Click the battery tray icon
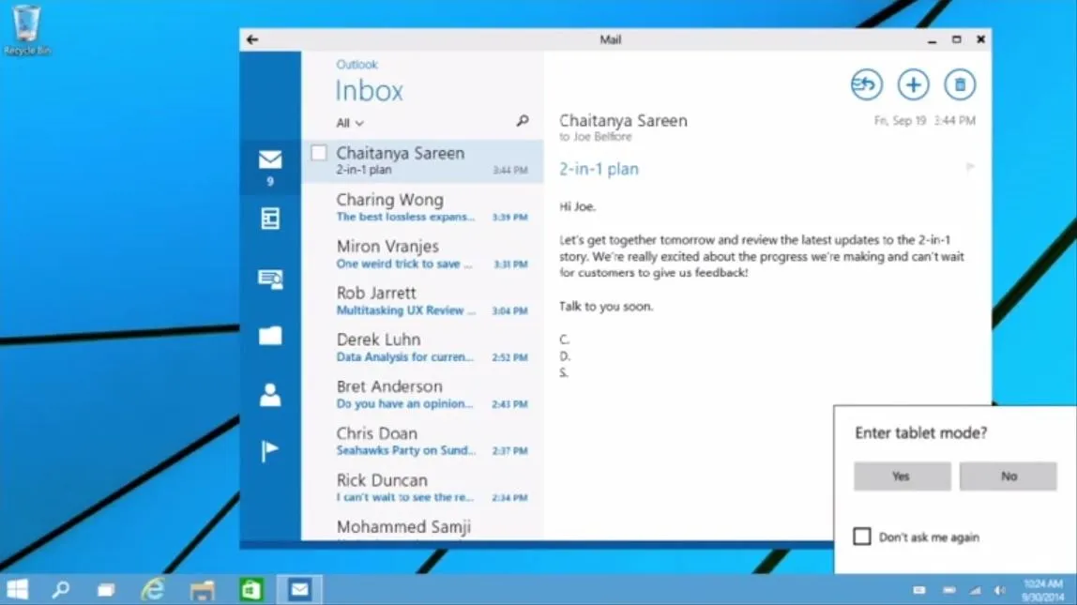 tap(948, 590)
